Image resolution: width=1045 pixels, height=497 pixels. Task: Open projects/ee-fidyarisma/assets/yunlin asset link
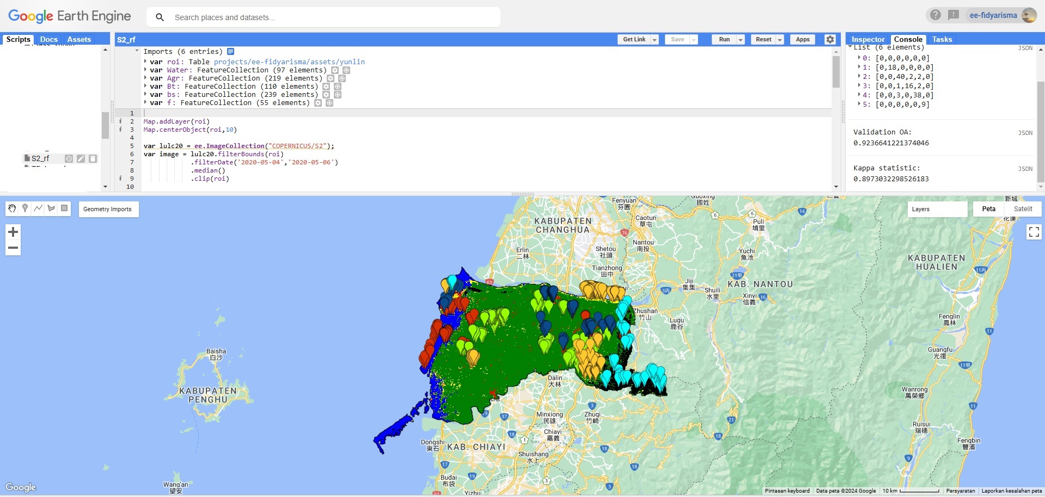289,62
